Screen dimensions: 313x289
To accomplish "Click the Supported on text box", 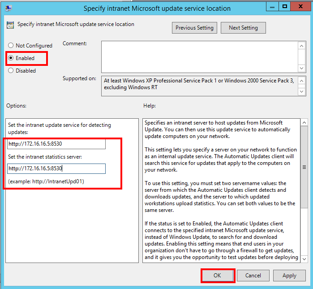I will pos(199,86).
